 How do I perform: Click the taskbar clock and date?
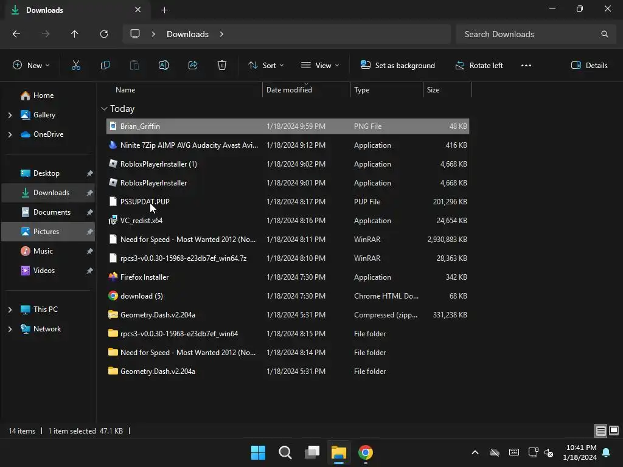(x=580, y=452)
